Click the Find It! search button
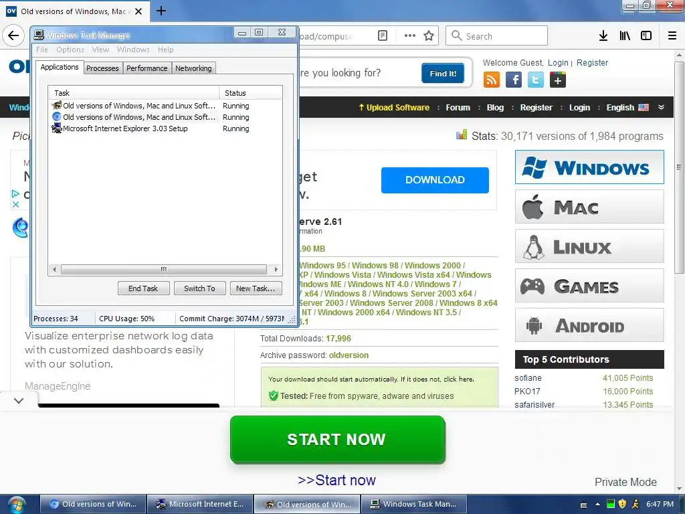 coord(443,74)
